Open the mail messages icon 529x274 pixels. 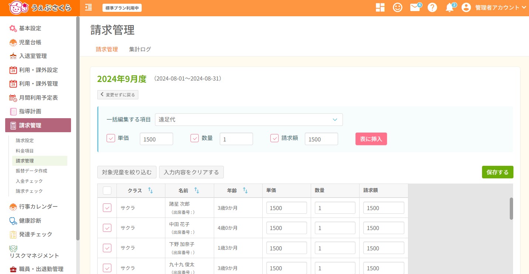point(415,7)
